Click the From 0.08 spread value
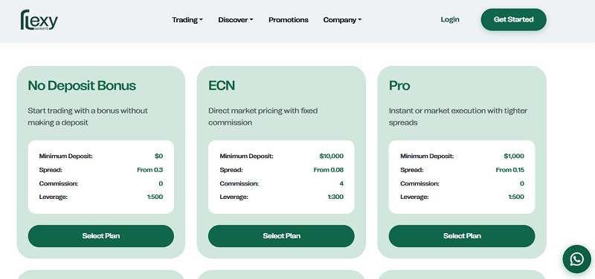595x279 pixels. (x=328, y=170)
